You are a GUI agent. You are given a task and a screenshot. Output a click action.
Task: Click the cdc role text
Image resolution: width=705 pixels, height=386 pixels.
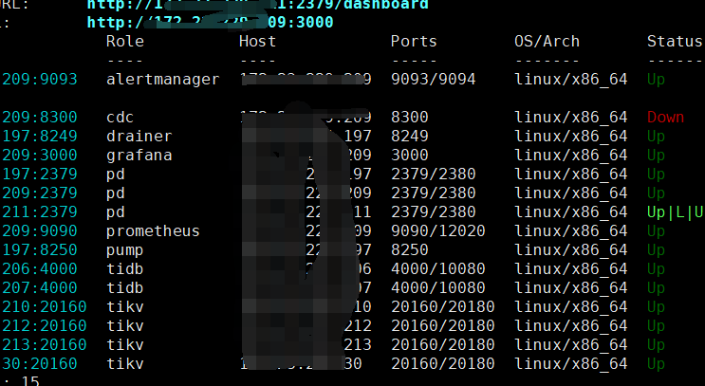[x=121, y=118]
